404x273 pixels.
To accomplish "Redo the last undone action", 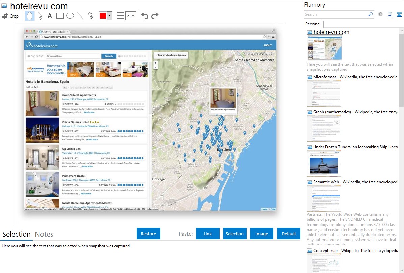I will click(155, 16).
